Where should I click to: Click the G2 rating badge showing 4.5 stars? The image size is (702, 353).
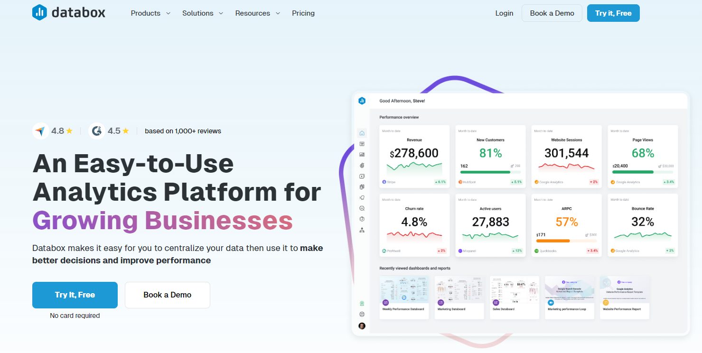pos(110,130)
